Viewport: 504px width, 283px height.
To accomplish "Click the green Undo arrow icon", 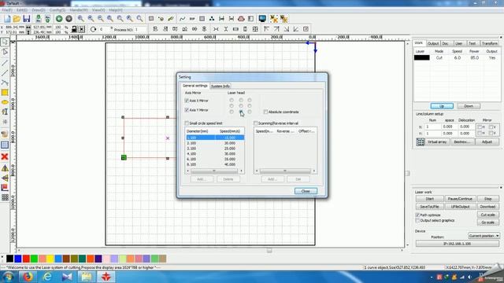I will (59, 19).
